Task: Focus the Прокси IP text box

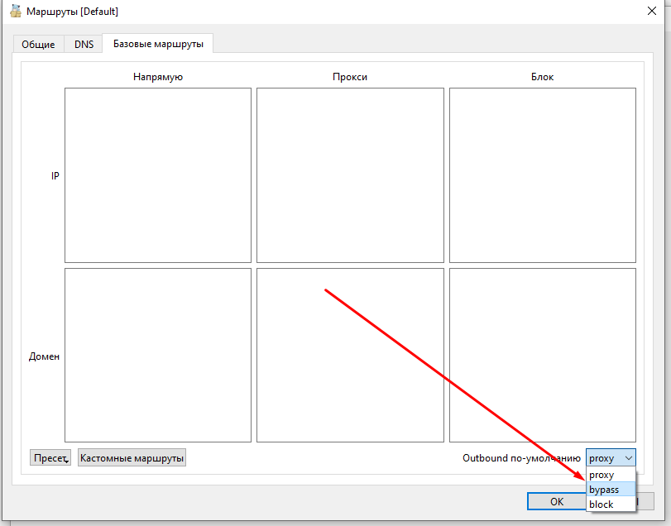Action: click(350, 175)
